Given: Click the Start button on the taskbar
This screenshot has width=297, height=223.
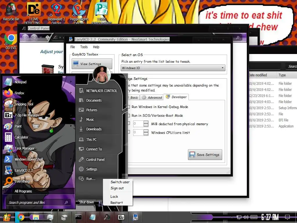Looking at the screenshot, I should 7,217.
